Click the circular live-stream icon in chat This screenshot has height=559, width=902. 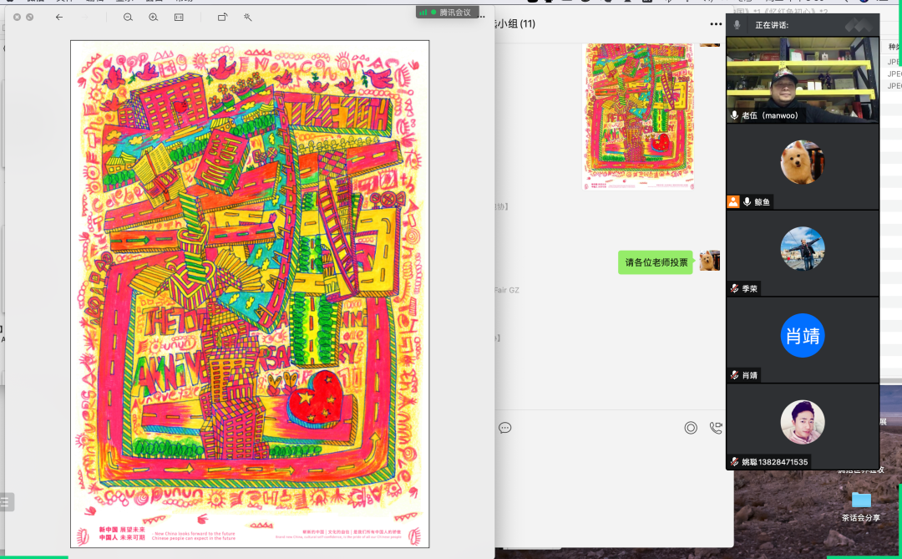click(691, 428)
